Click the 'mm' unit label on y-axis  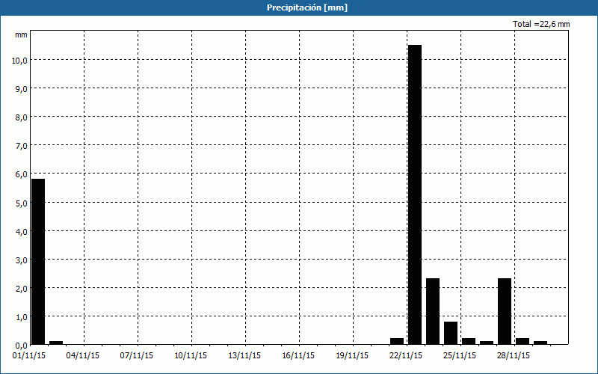tap(21, 34)
